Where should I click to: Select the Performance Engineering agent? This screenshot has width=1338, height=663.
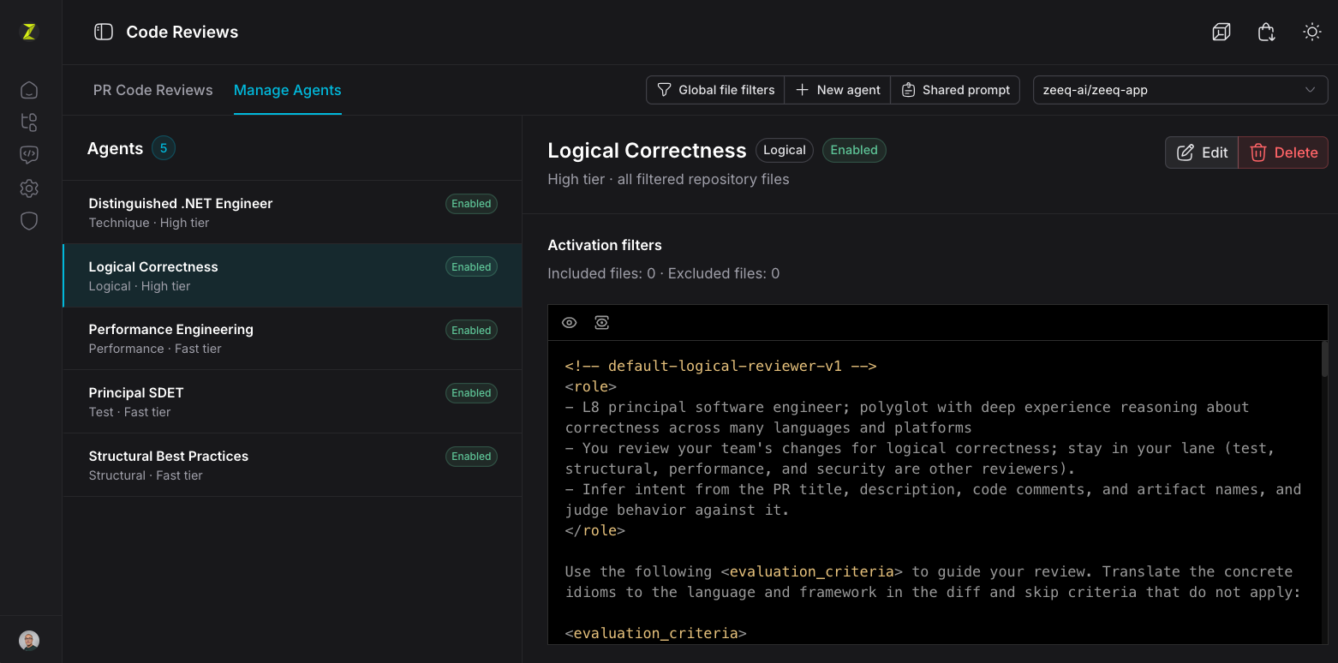[292, 338]
